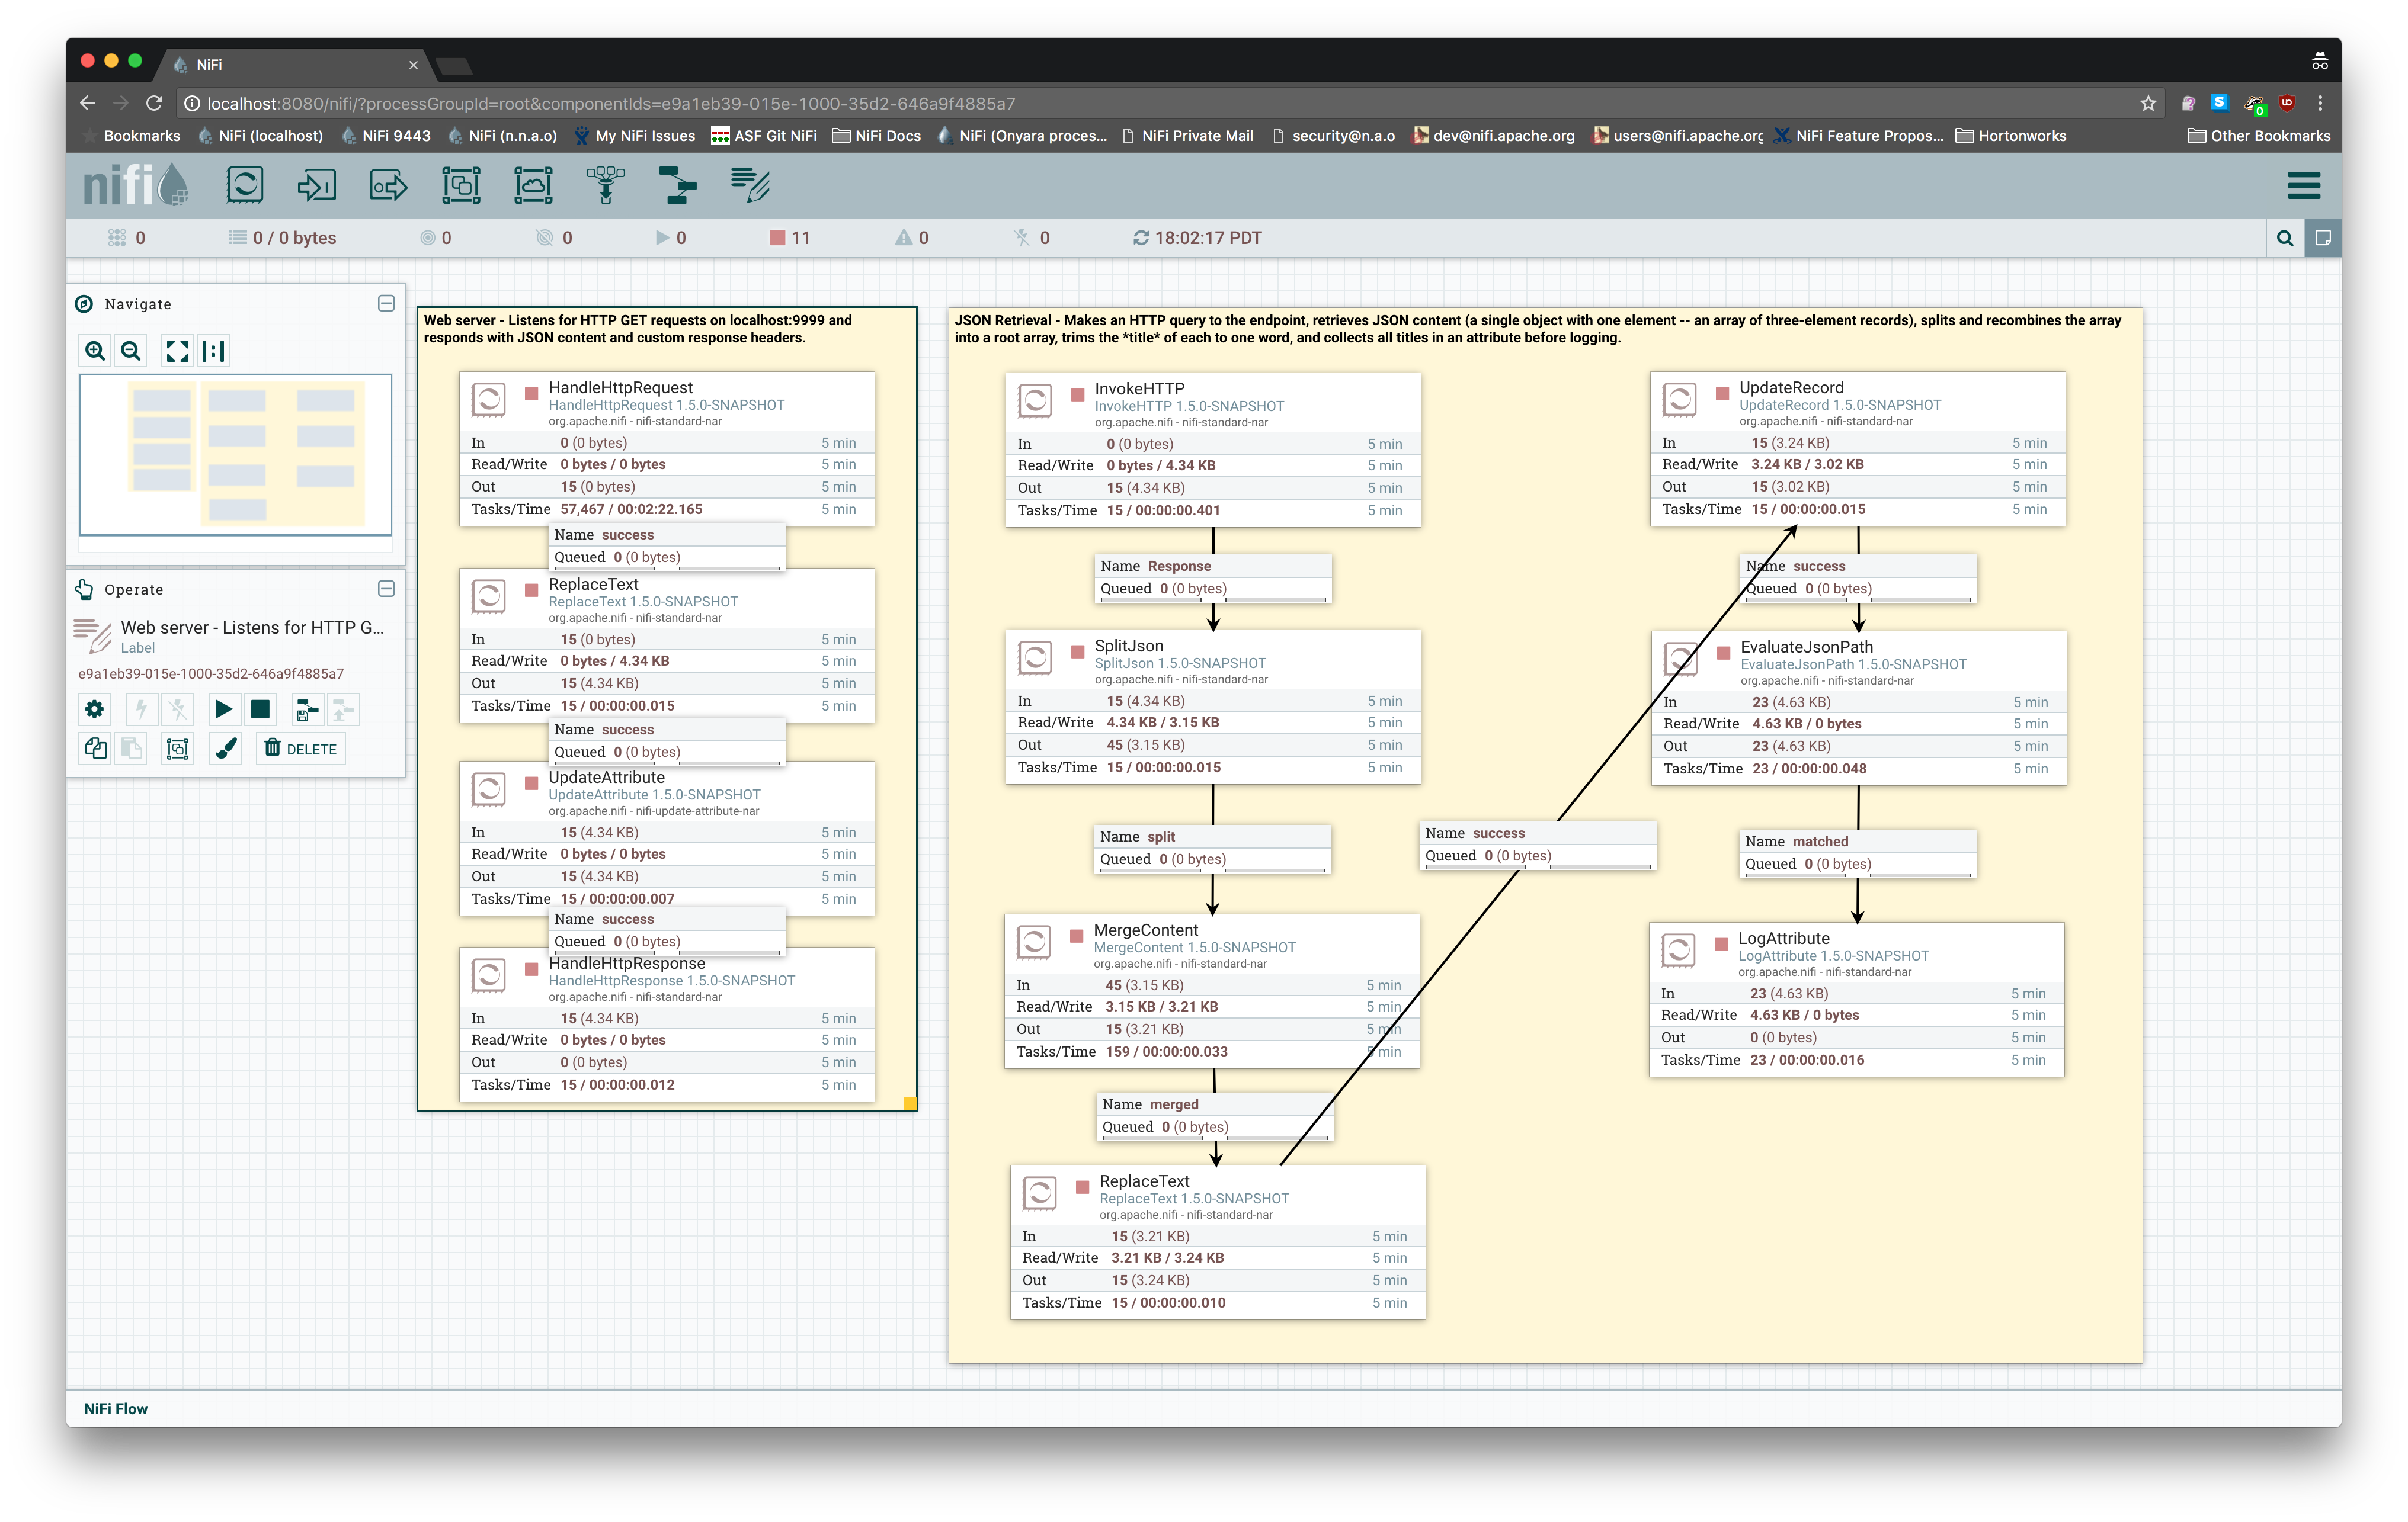Collapse the Operate panel

pyautogui.click(x=386, y=589)
